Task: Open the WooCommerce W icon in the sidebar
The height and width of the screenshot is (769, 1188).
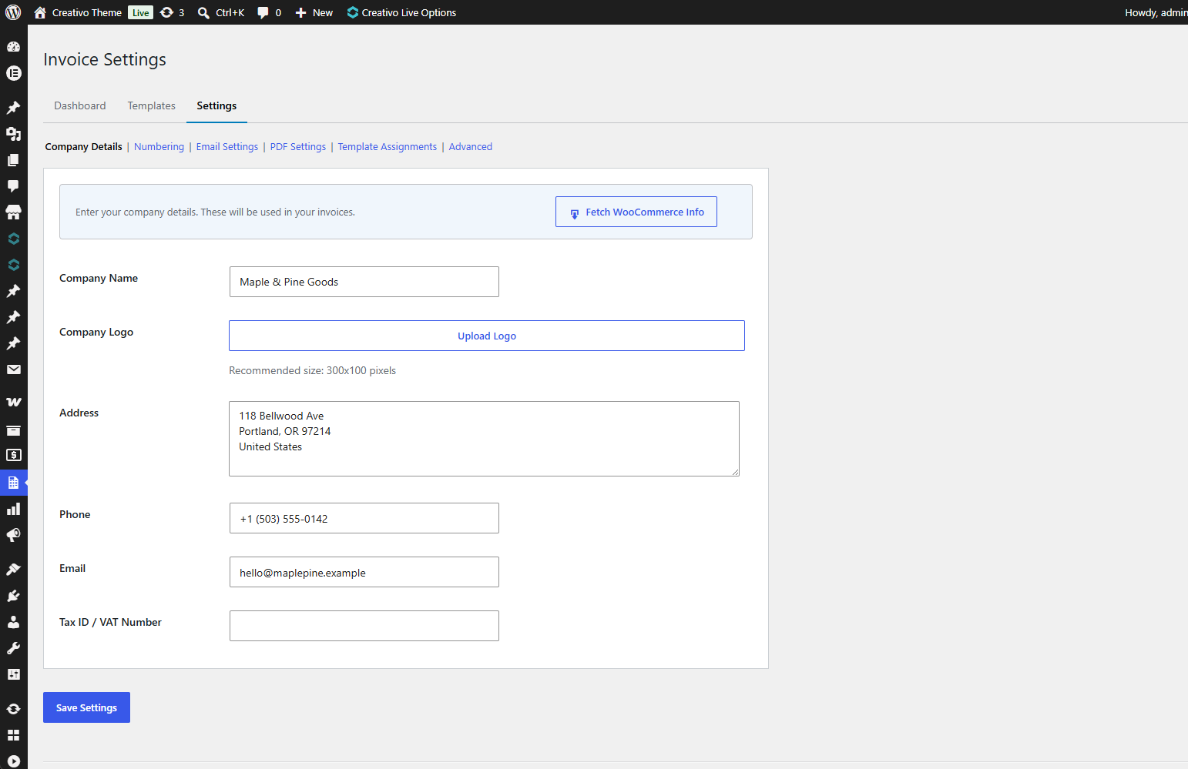Action: 13,402
